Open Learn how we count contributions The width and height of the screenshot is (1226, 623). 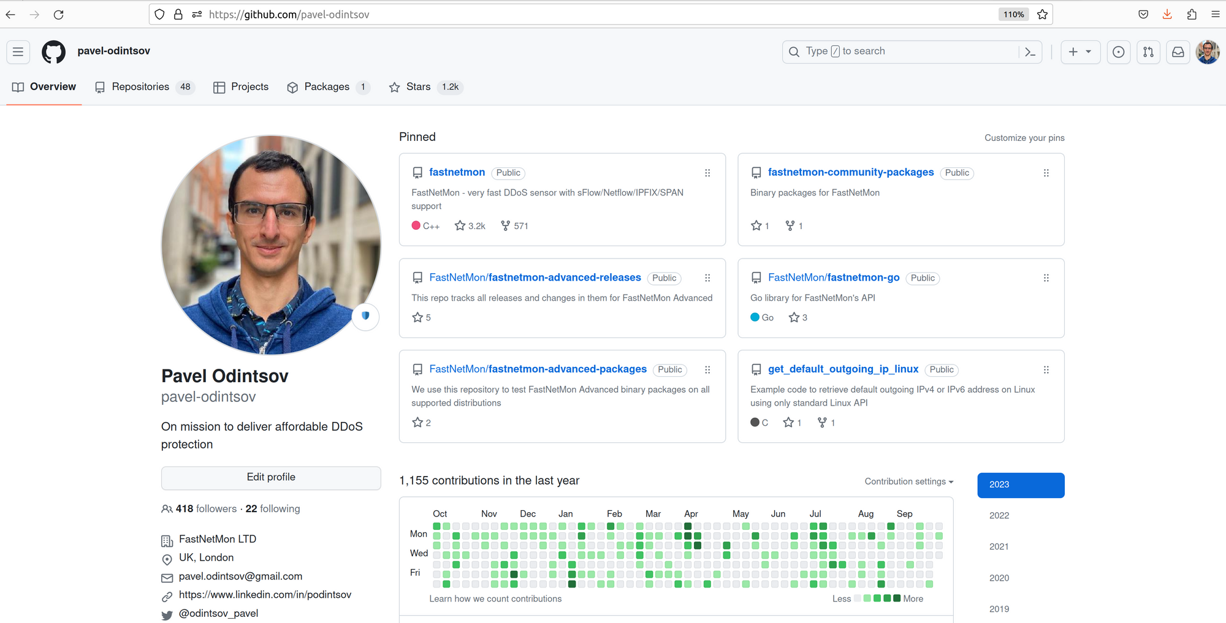[x=495, y=599]
